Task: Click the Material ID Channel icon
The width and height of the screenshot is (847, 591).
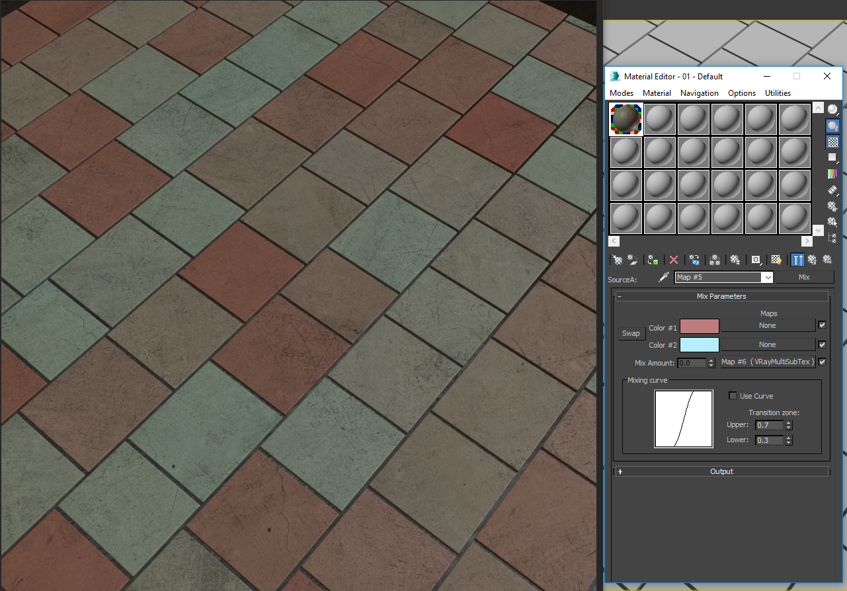Action: click(x=756, y=260)
